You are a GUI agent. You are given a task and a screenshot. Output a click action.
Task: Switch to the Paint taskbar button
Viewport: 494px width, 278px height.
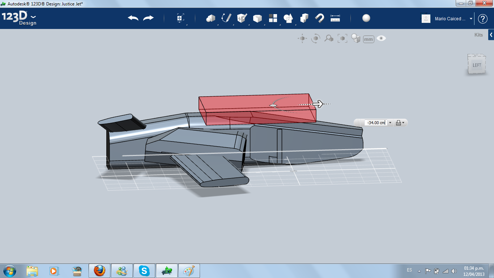189,271
